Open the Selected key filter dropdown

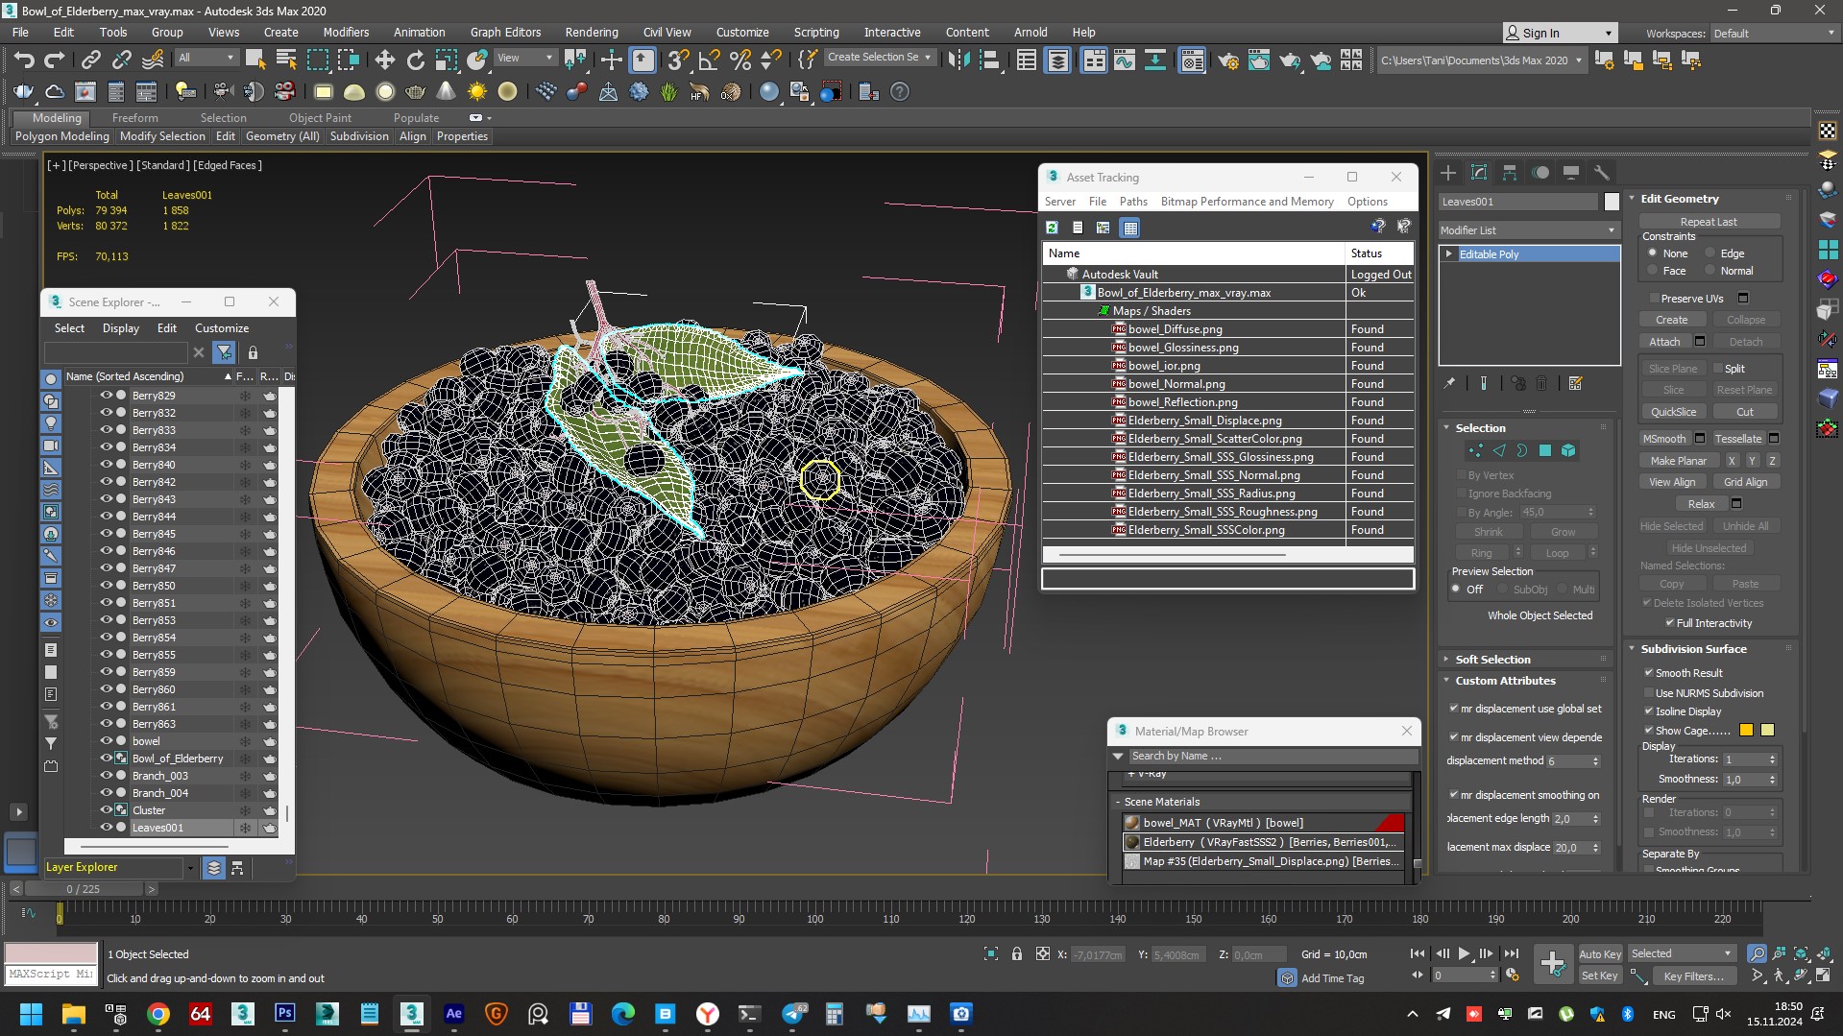(1682, 953)
